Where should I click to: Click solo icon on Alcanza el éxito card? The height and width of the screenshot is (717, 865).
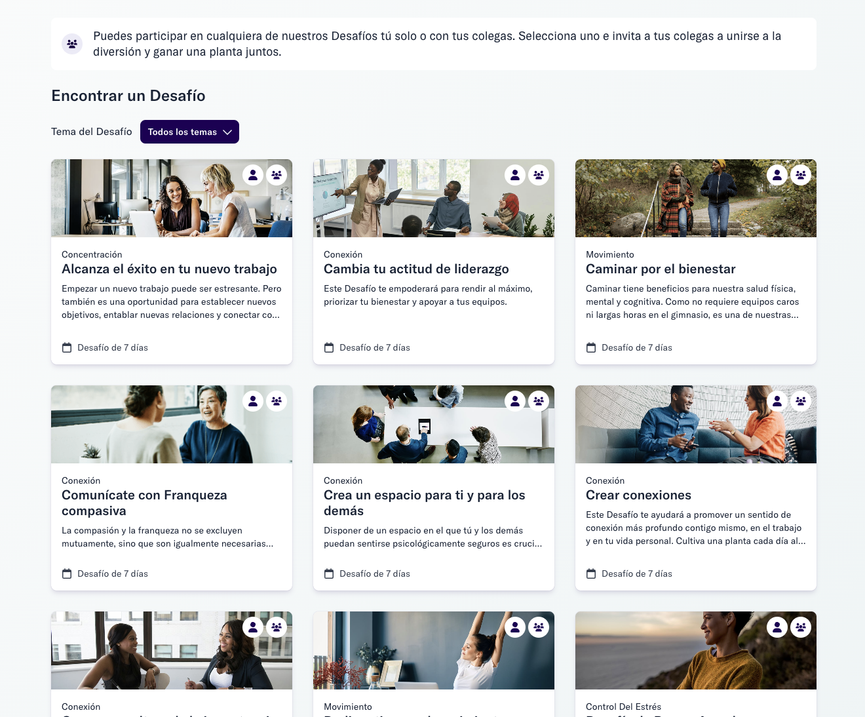(253, 175)
